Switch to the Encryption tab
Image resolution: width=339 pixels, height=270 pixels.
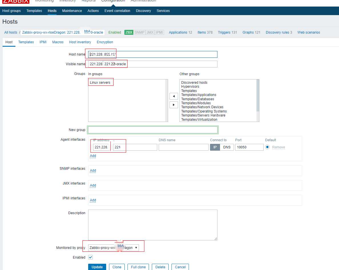point(105,42)
